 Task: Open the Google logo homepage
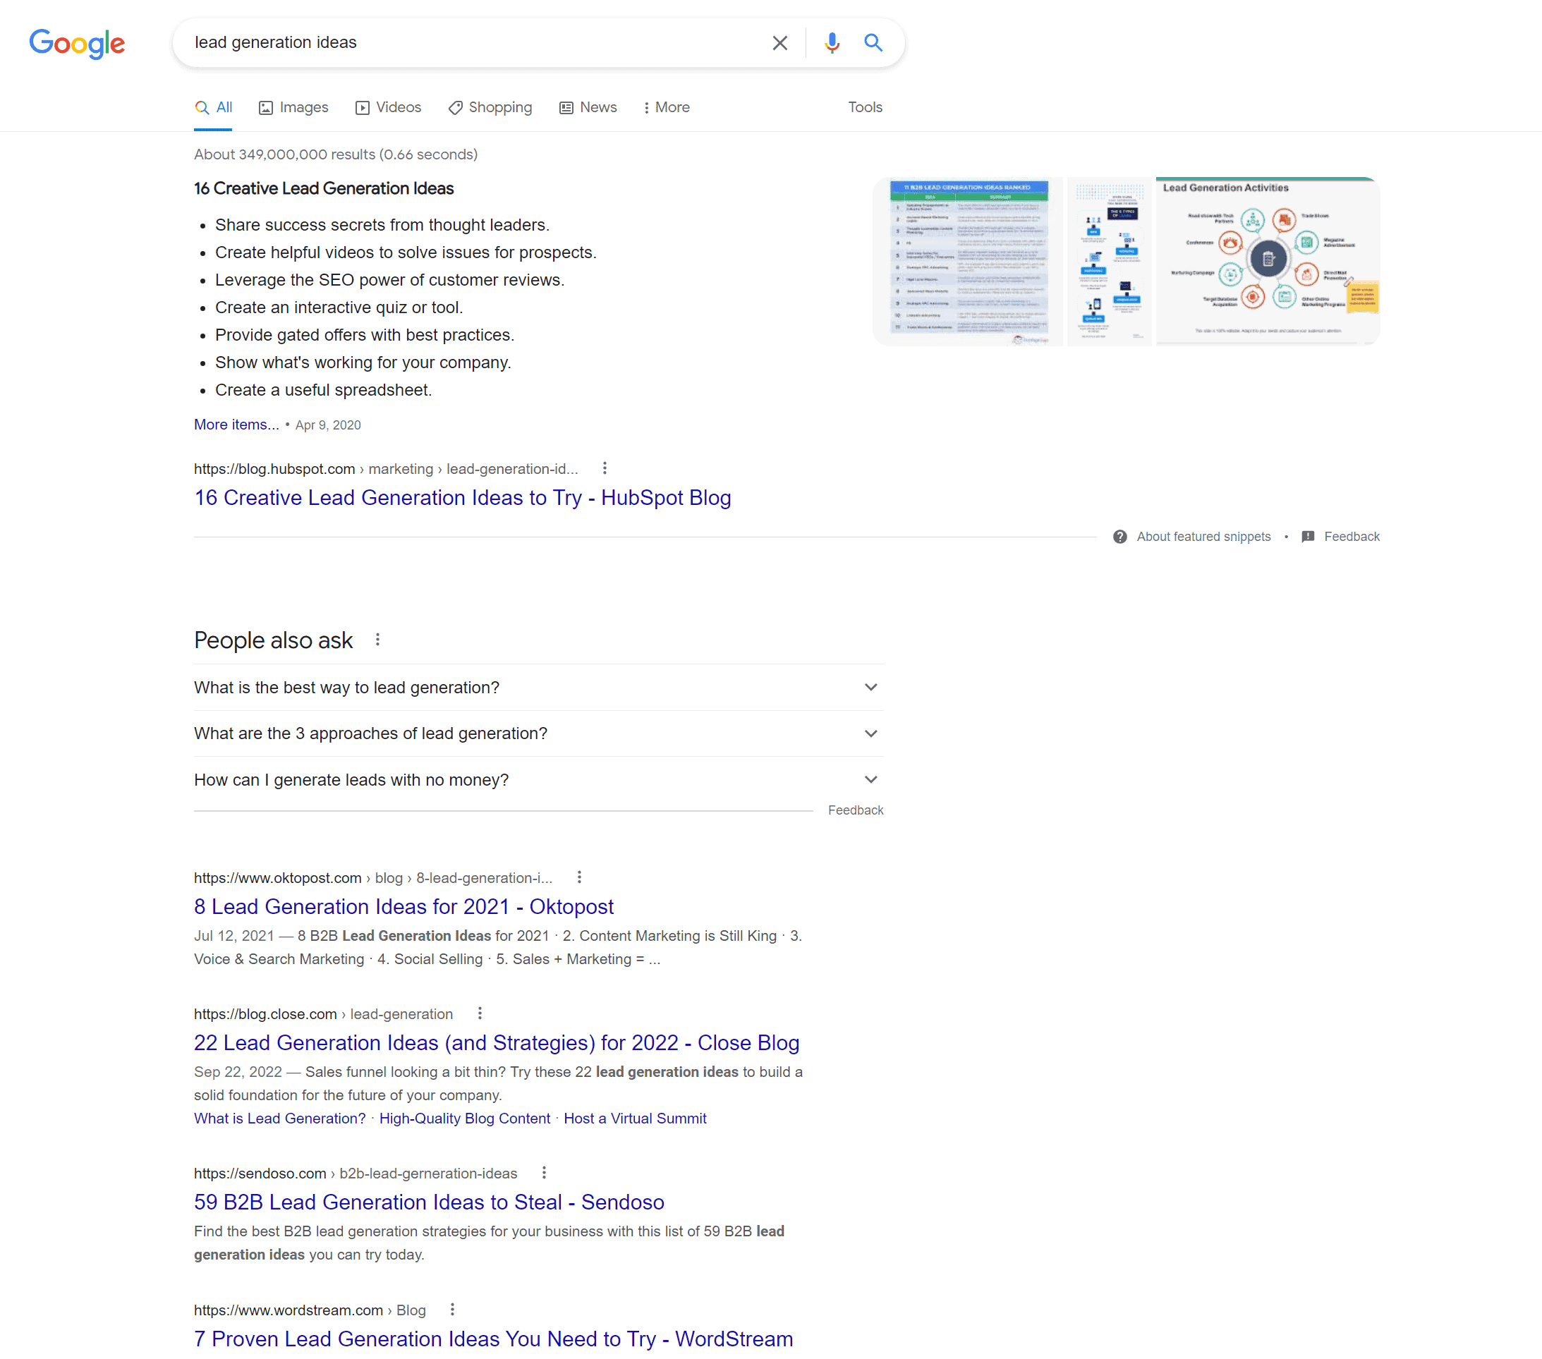pyautogui.click(x=77, y=44)
